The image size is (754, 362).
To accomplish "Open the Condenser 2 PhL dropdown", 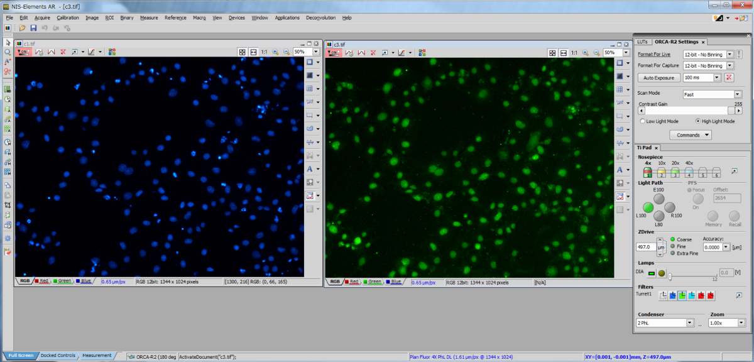I will (x=689, y=323).
